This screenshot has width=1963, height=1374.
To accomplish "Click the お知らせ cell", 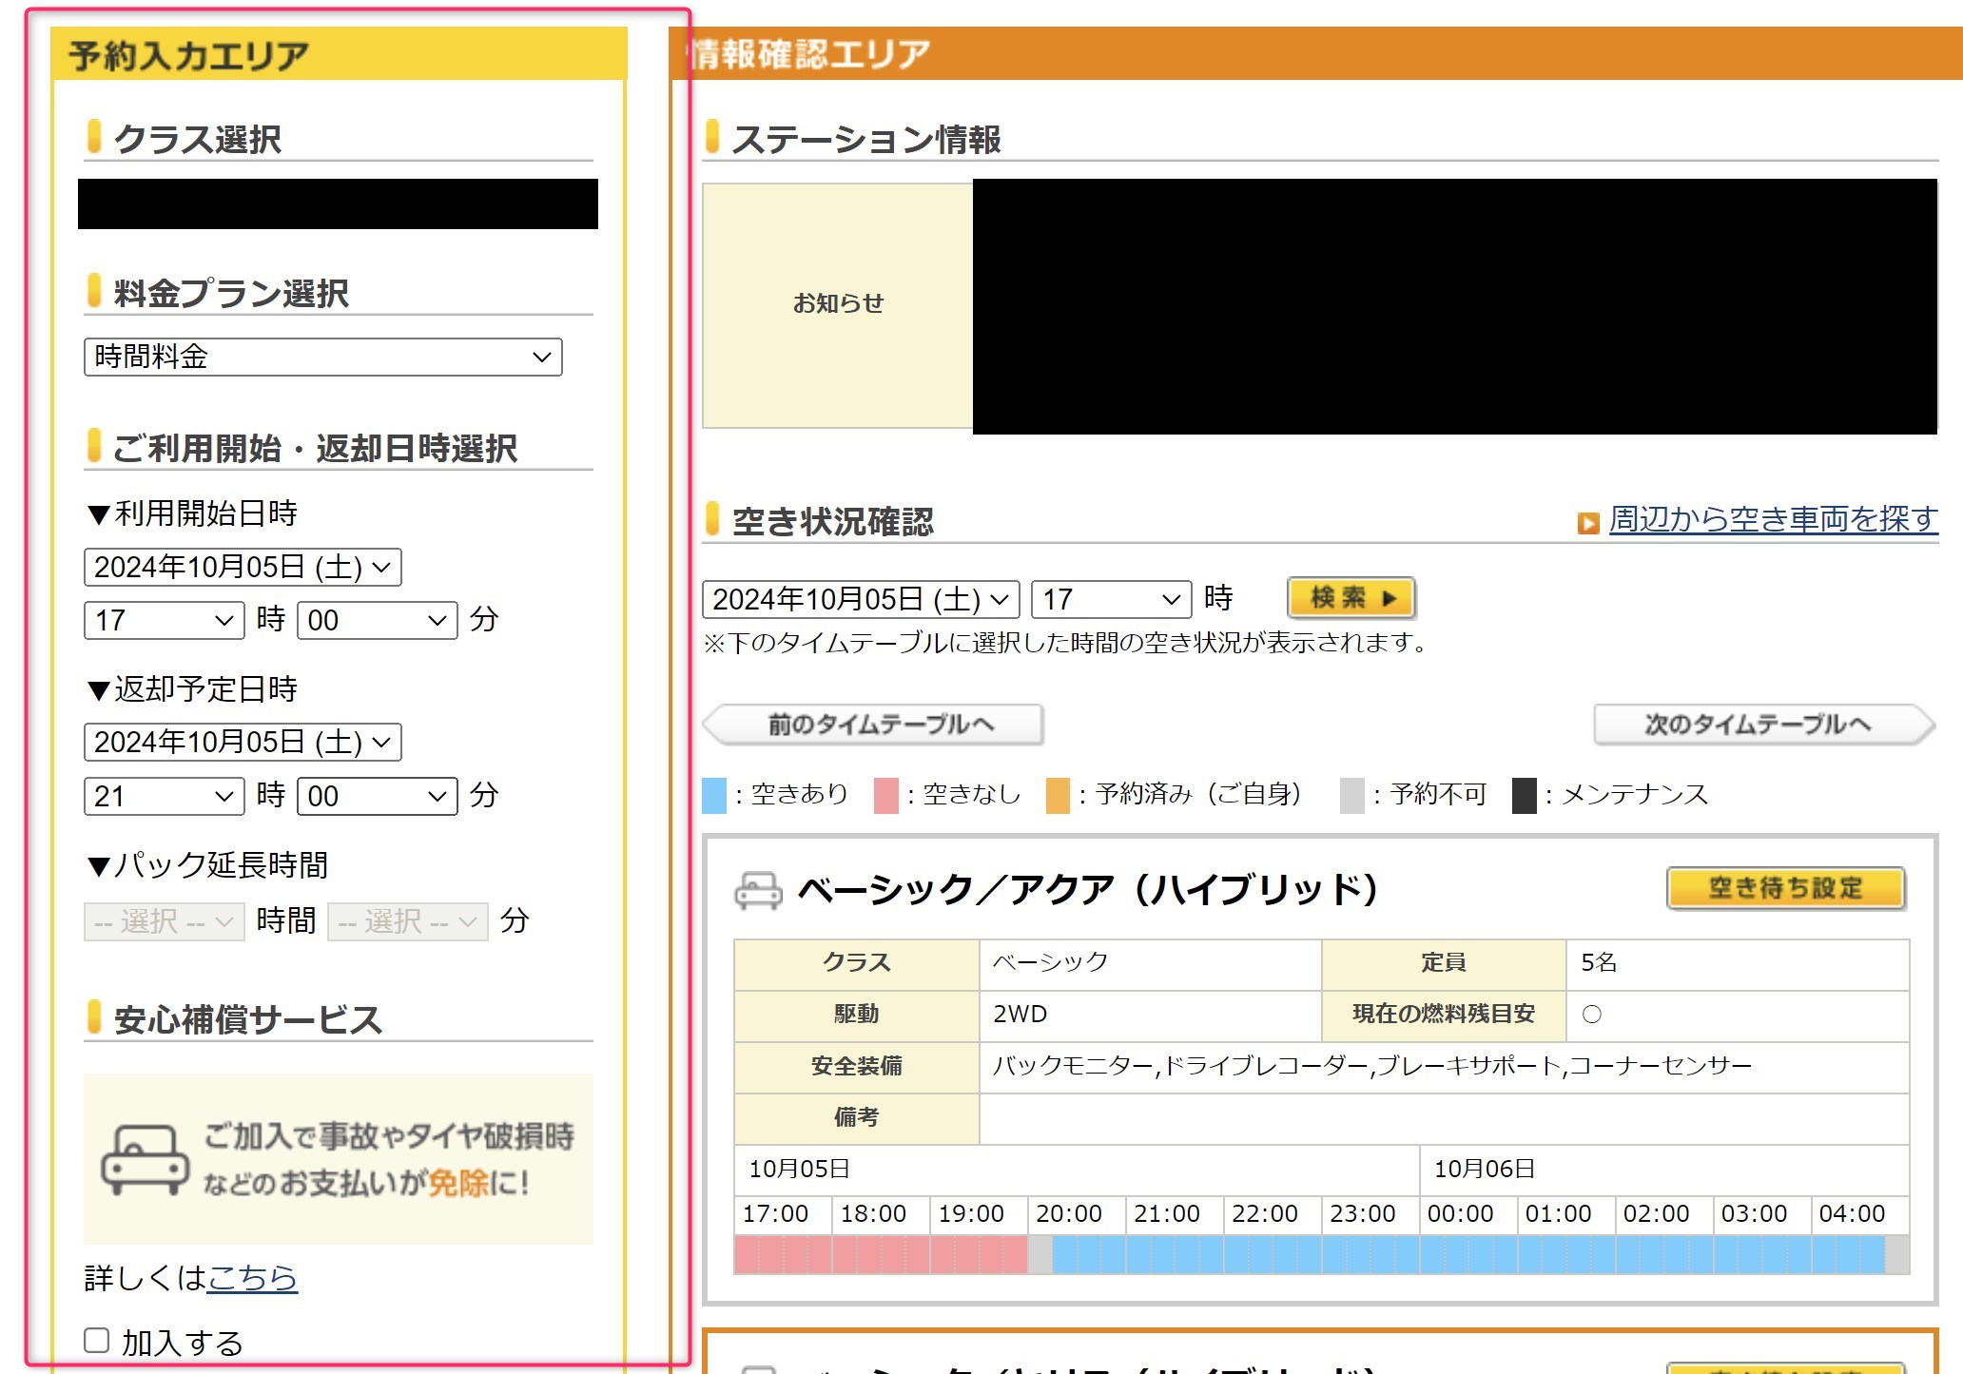I will tap(838, 304).
